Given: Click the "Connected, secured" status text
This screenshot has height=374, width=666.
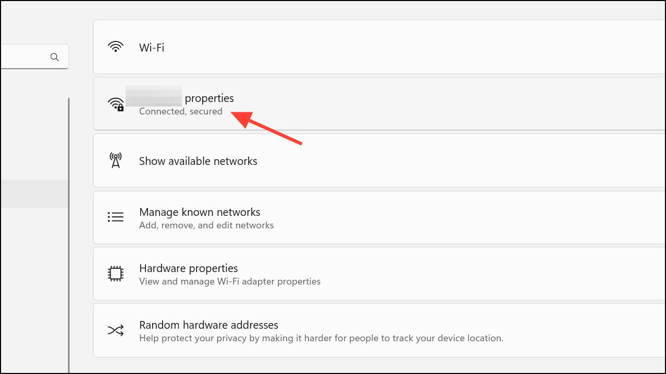Looking at the screenshot, I should pyautogui.click(x=180, y=111).
